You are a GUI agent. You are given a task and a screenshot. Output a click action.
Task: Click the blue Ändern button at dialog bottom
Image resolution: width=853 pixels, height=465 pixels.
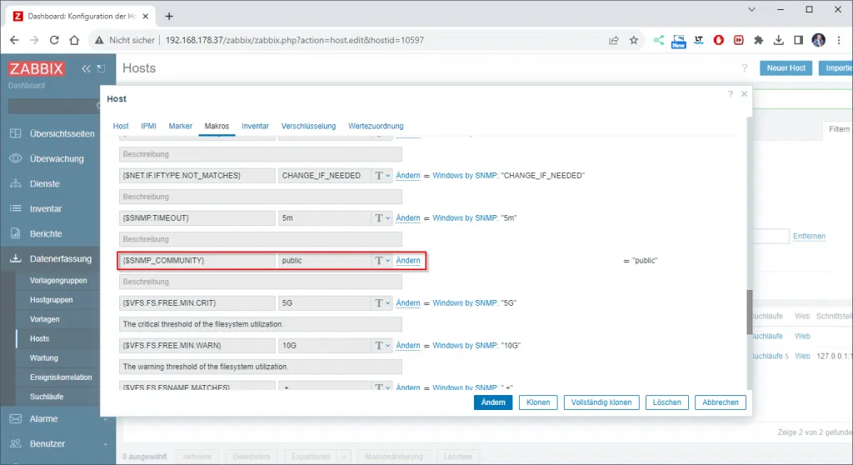493,402
